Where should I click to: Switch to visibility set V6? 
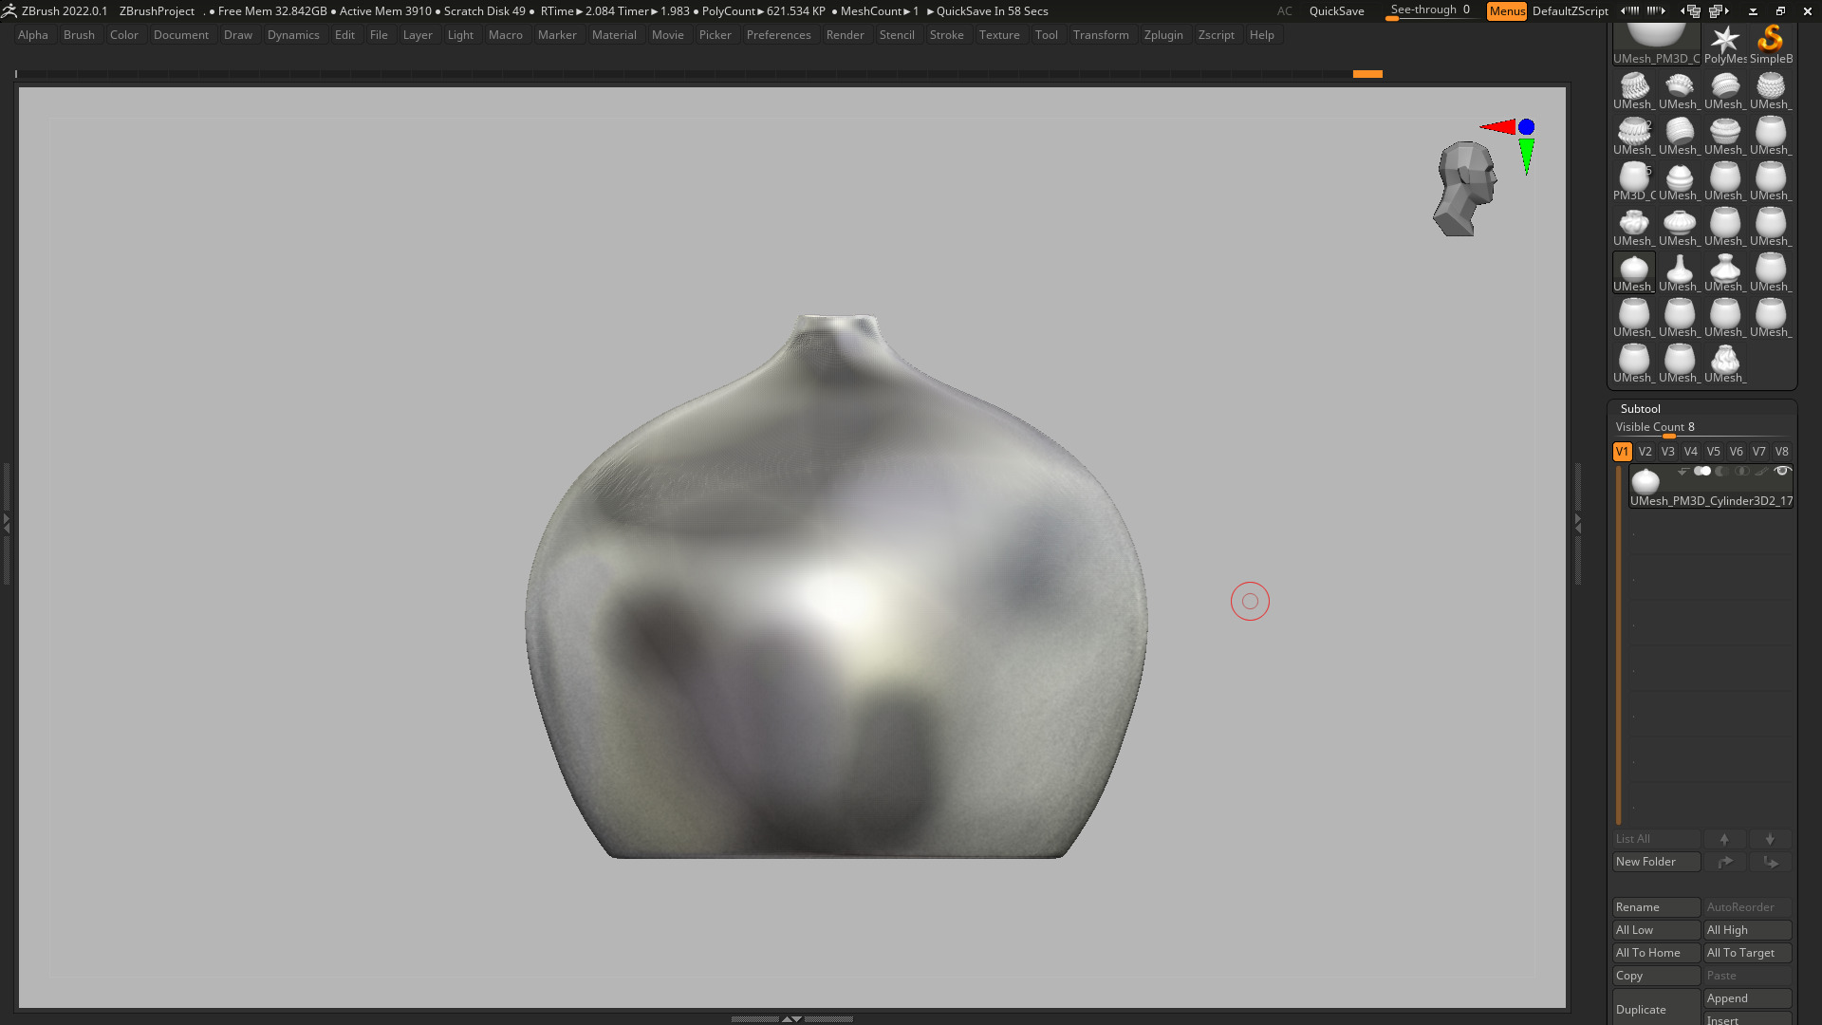[1736, 452]
